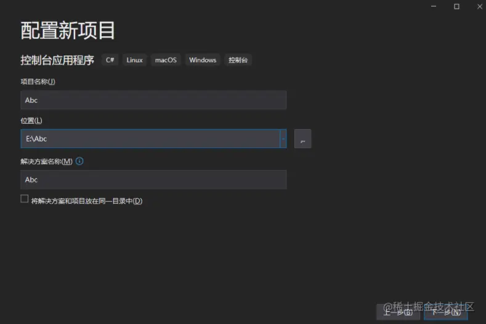Click the 位置(L) label

(31, 121)
